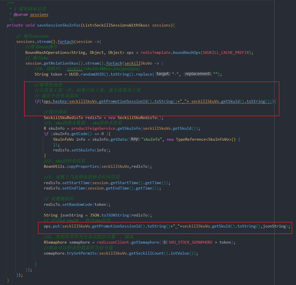This screenshot has width=296, height=285.
Task: Click the '// 设置随机码' comment
Action: (59, 199)
